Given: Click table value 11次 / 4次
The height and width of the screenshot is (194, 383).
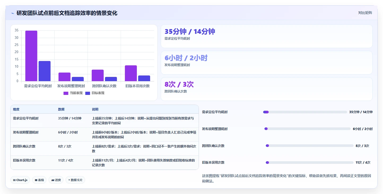Looking at the screenshot, I should (66, 160).
